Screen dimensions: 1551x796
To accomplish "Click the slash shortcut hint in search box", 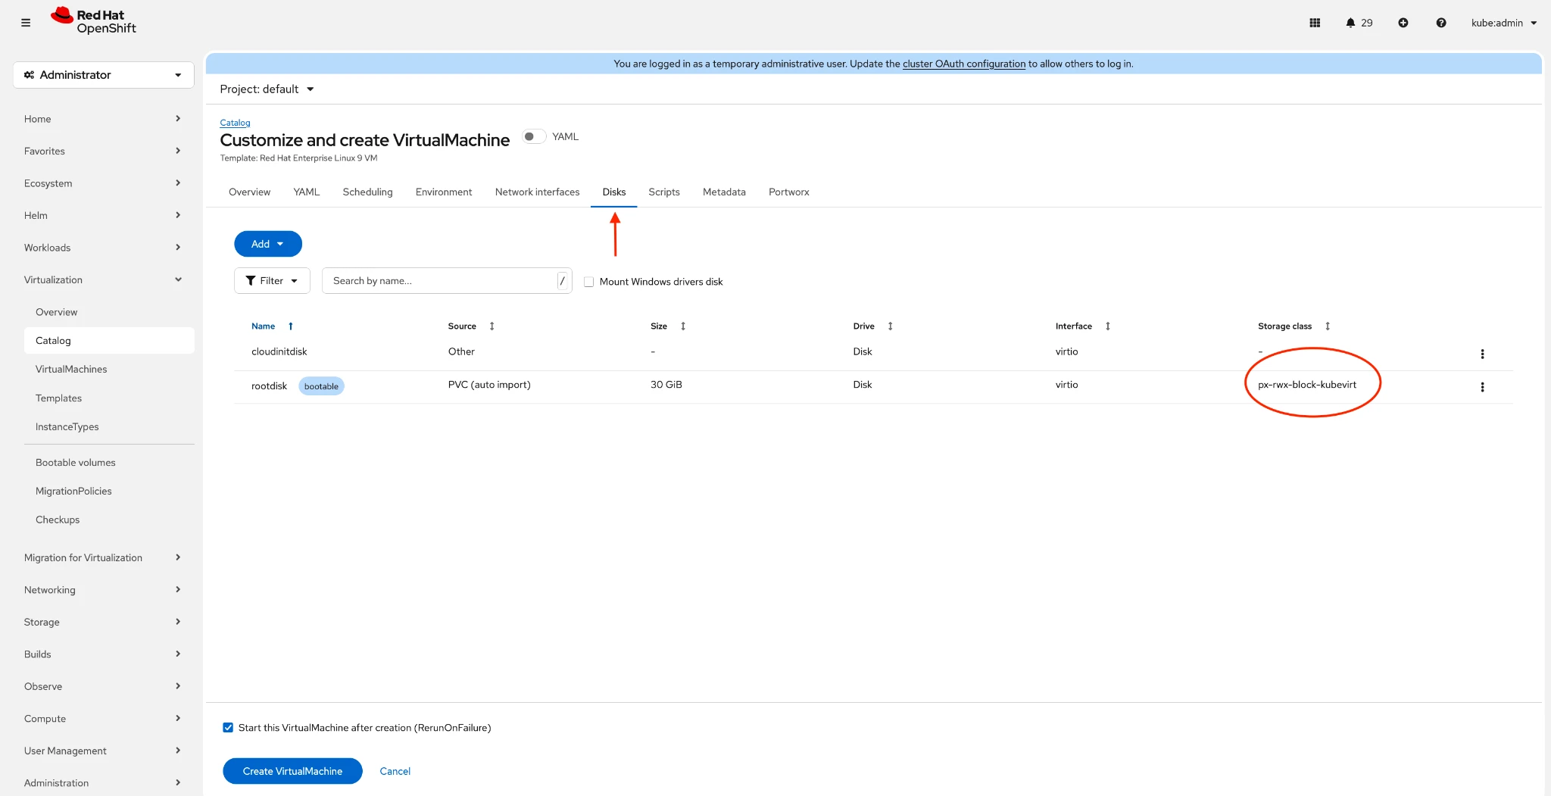I will click(563, 281).
